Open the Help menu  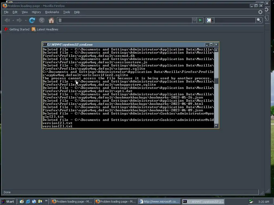tap(77, 12)
